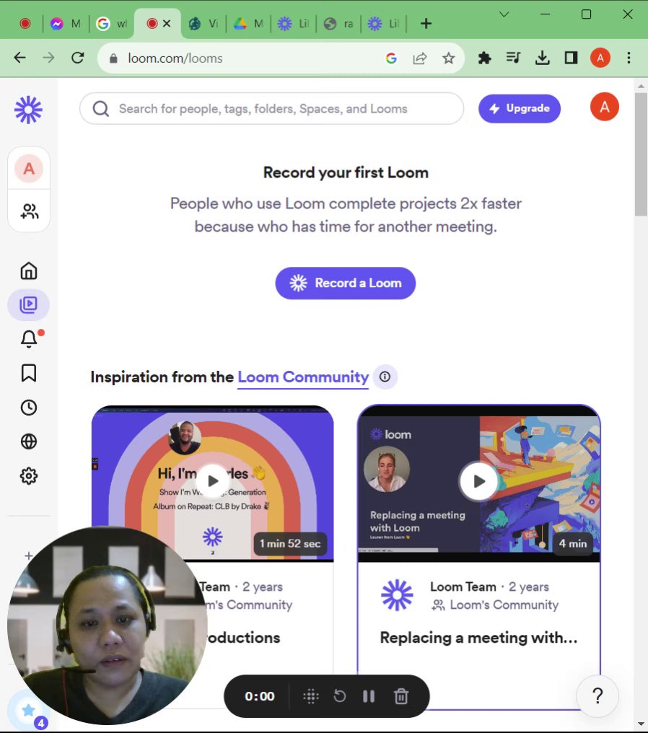Click the 0:00 recording timer

click(260, 696)
